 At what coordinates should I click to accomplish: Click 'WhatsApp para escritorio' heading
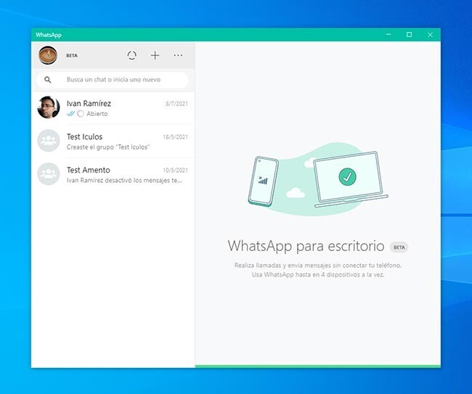tap(306, 246)
